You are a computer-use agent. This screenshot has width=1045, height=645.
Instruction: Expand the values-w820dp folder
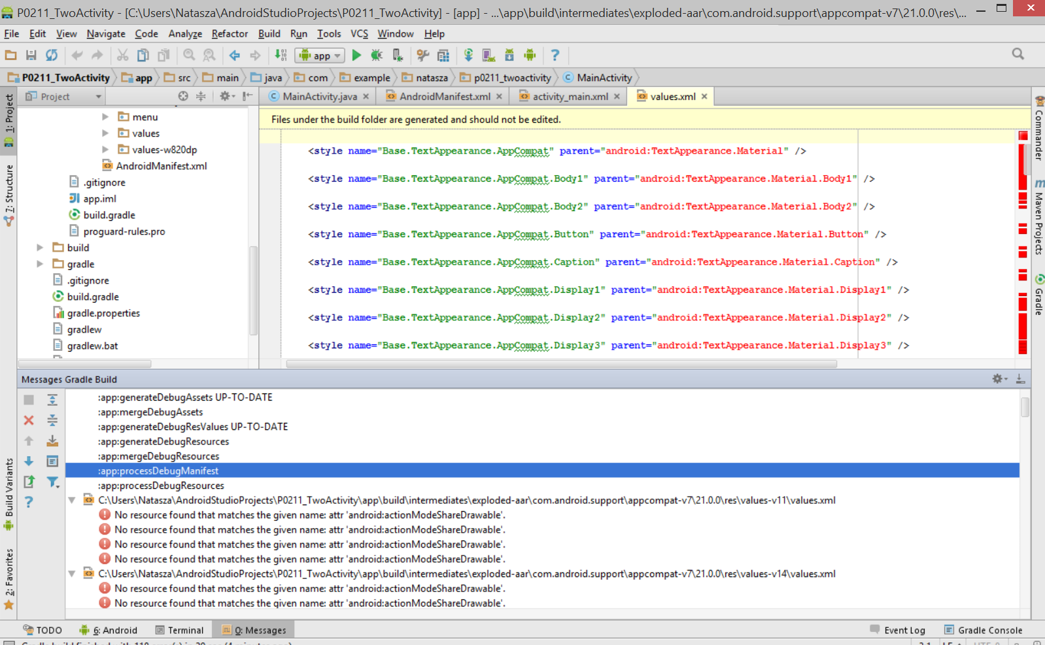point(105,150)
